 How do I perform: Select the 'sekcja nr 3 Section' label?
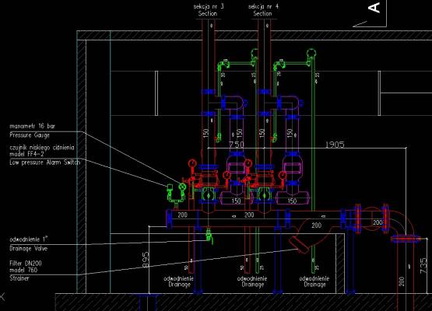(209, 10)
